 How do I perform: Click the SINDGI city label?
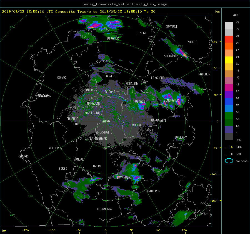(141, 33)
